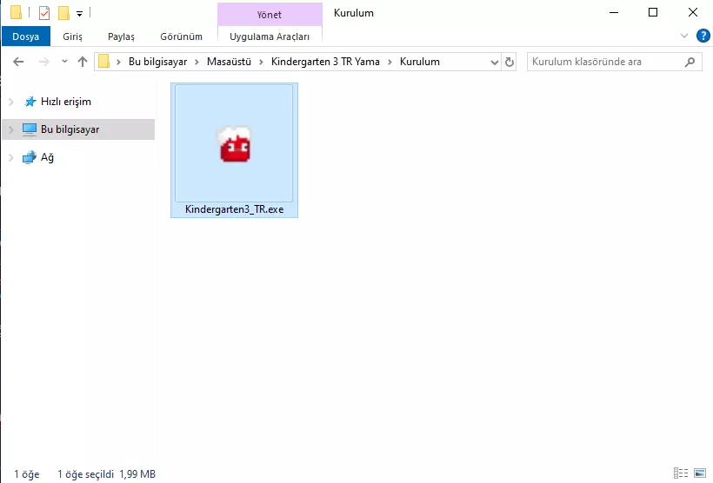The image size is (713, 483).
Task: Select Ağ in the navigation pane
Action: pos(47,157)
